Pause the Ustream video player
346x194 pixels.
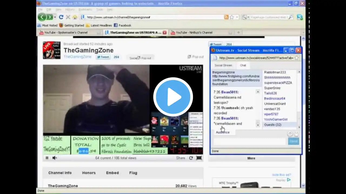pyautogui.click(x=47, y=158)
